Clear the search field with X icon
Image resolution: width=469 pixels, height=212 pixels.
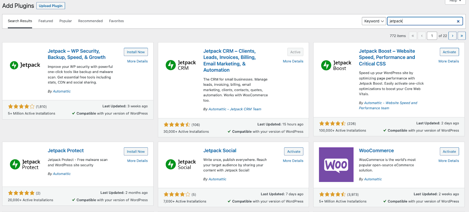point(458,21)
